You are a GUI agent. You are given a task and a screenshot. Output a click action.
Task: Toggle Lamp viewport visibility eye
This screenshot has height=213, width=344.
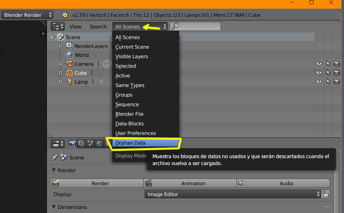pyautogui.click(x=319, y=82)
